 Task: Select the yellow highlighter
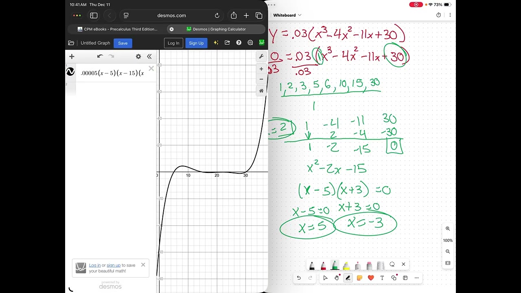click(346, 265)
